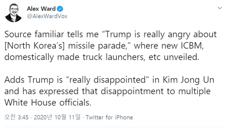Click the word ICBM in the tweet

tap(192, 46)
